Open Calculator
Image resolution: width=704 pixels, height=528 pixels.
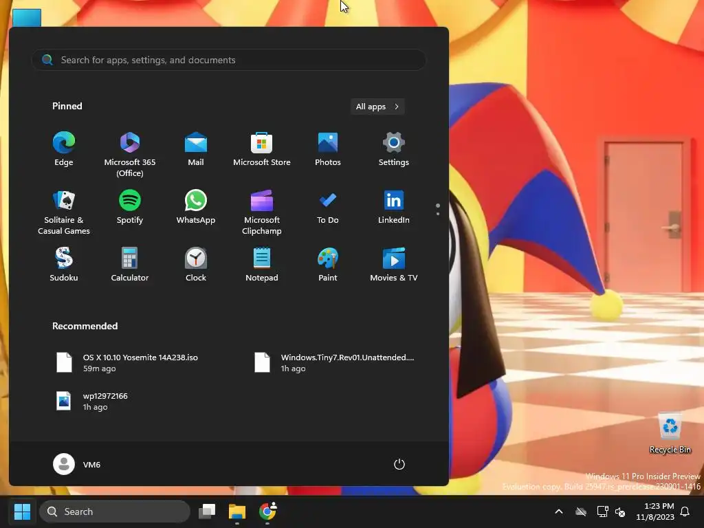pyautogui.click(x=130, y=265)
